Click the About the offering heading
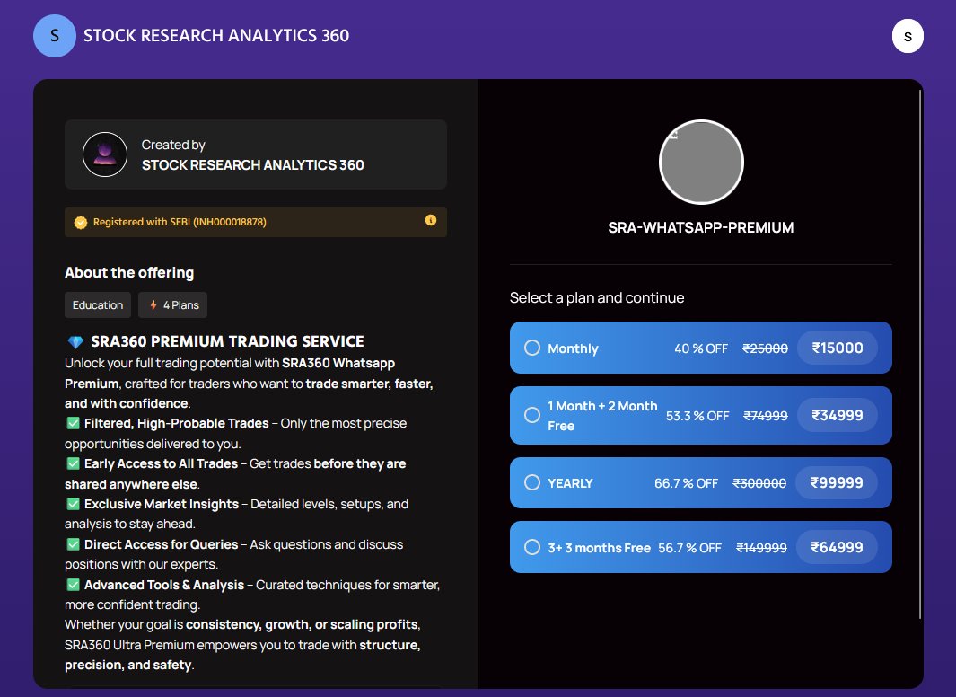The width and height of the screenshot is (956, 697). 129,272
